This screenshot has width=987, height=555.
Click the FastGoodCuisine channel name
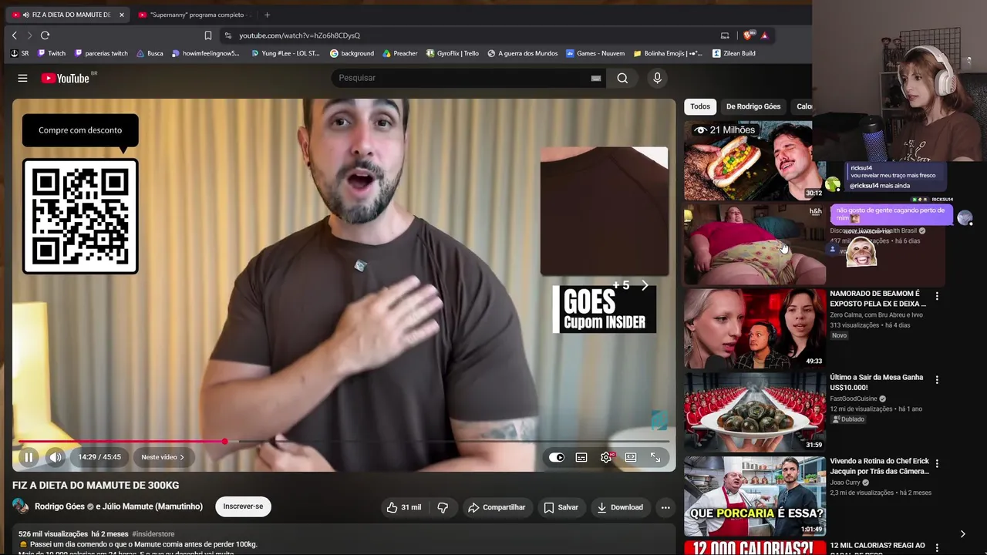[854, 399]
